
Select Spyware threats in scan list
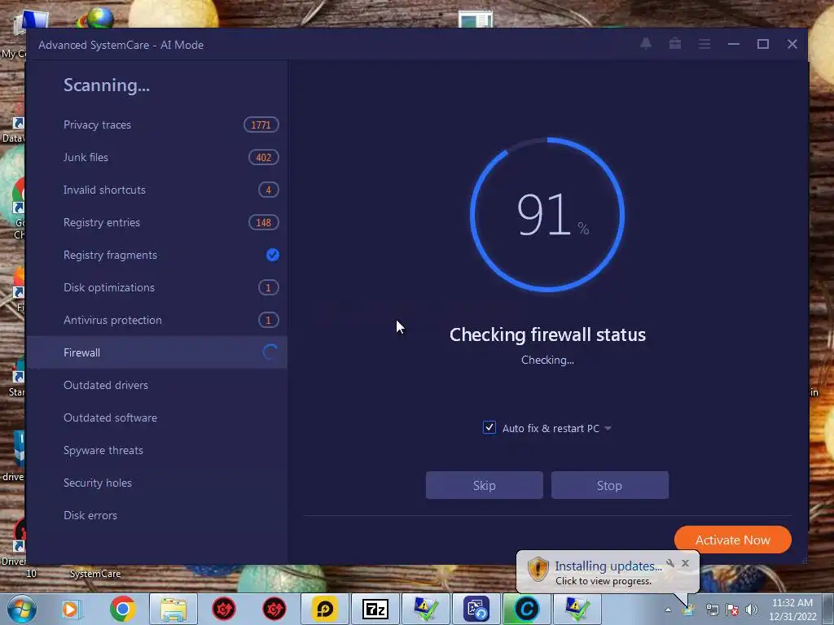[x=156, y=450]
